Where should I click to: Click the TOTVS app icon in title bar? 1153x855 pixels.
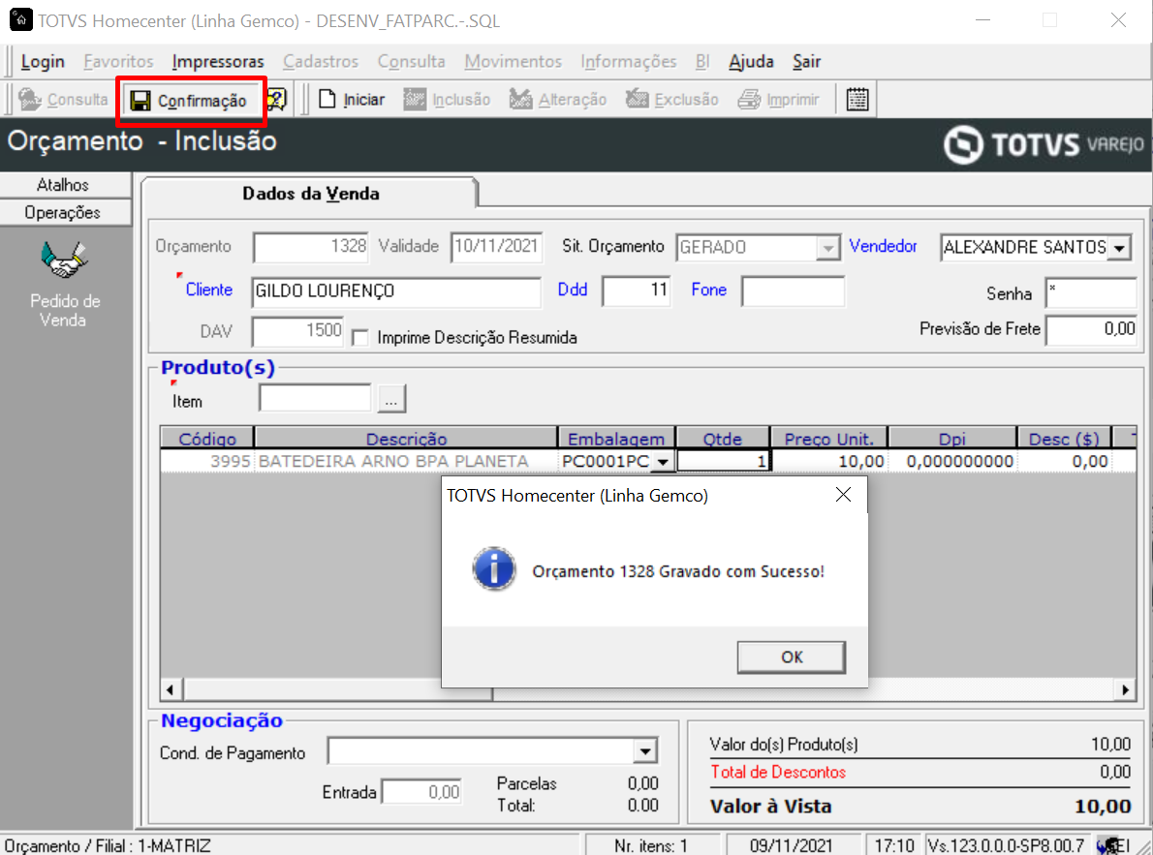click(x=20, y=19)
